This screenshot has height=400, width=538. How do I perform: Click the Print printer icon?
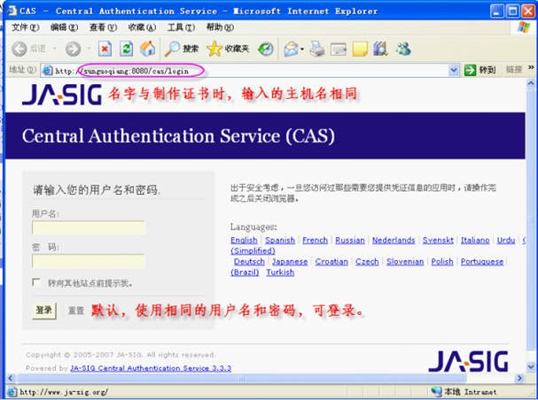(x=317, y=49)
